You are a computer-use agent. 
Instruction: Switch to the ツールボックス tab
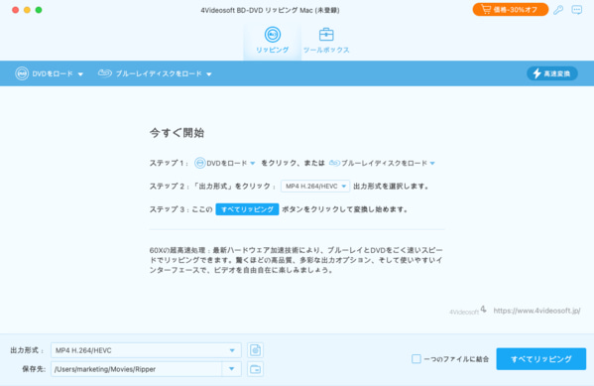326,41
